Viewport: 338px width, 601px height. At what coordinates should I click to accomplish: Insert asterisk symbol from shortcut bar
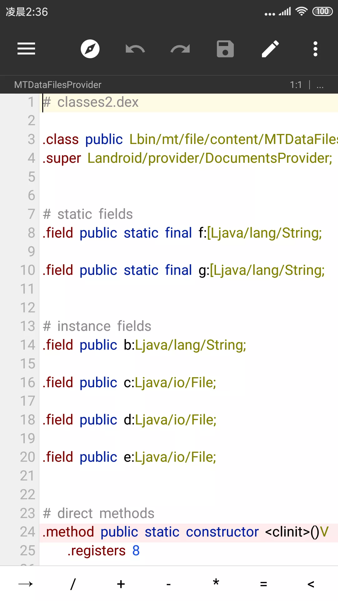[x=216, y=583]
